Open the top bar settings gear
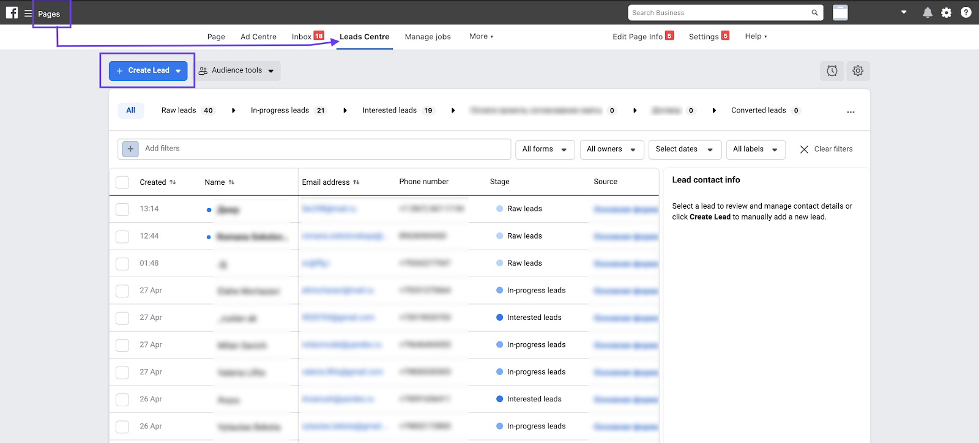979x443 pixels. [x=947, y=13]
